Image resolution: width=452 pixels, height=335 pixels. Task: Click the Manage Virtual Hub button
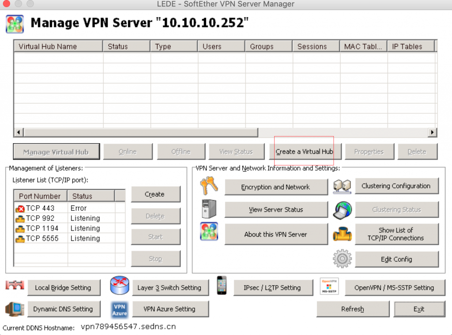coord(56,152)
